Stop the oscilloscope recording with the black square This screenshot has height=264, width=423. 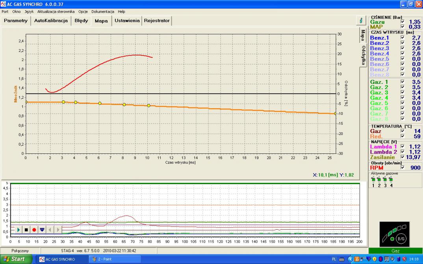27,229
